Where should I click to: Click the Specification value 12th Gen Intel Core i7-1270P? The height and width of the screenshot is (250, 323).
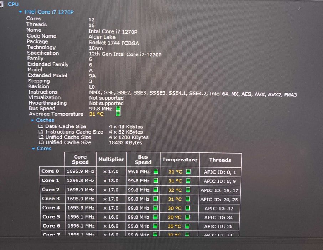[x=125, y=54]
